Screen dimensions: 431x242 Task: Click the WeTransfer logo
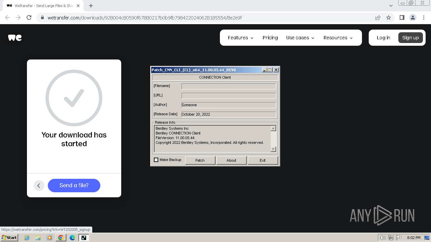click(15, 38)
